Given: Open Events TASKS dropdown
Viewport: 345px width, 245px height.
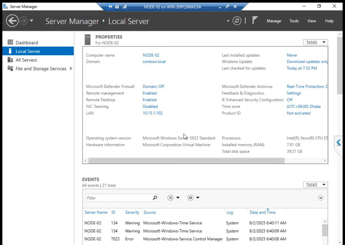Looking at the screenshot, I should pos(315,185).
